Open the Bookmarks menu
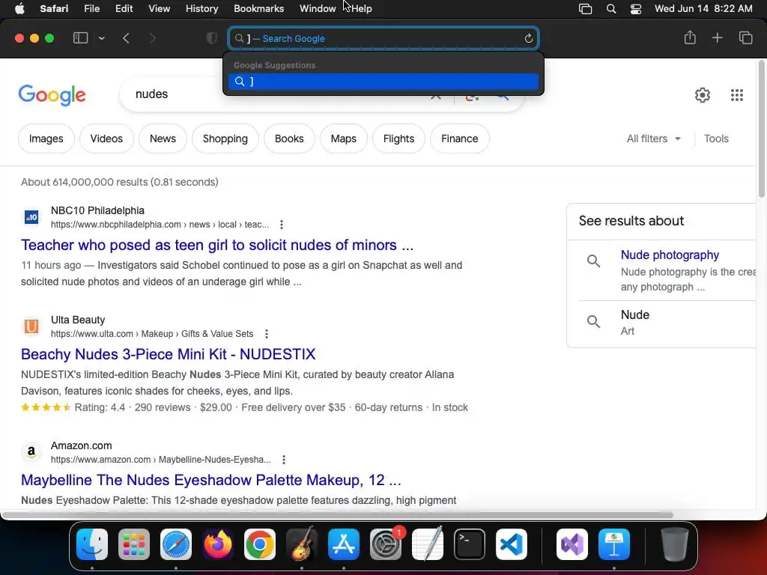 [x=258, y=8]
